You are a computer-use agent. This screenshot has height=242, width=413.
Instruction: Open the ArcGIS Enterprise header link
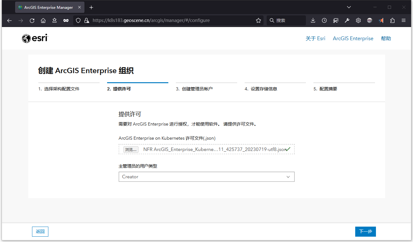pyautogui.click(x=353, y=38)
